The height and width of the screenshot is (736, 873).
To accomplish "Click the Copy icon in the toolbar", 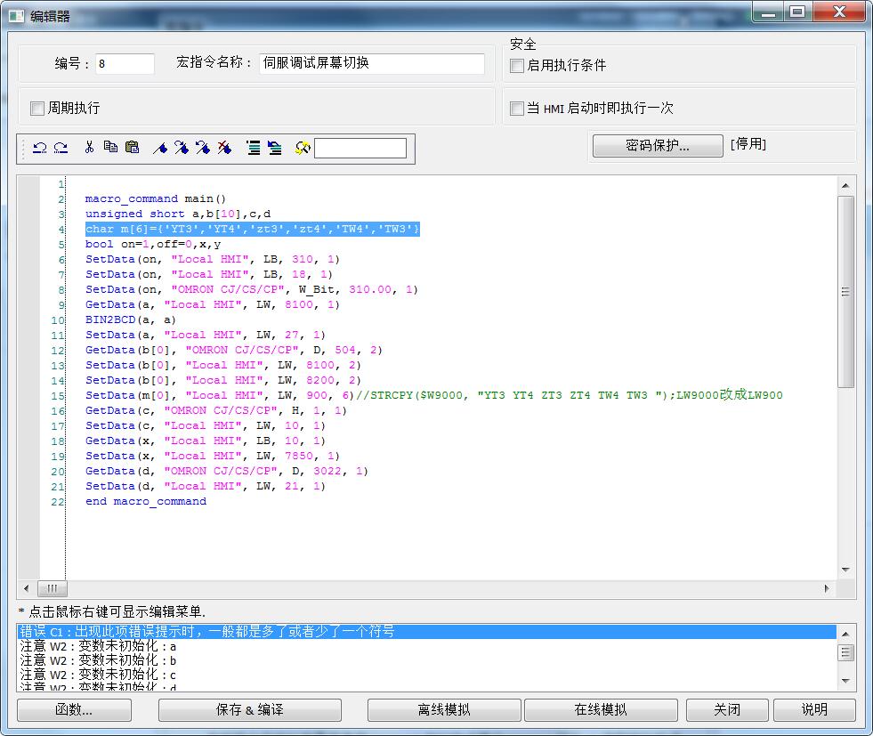I will (110, 148).
